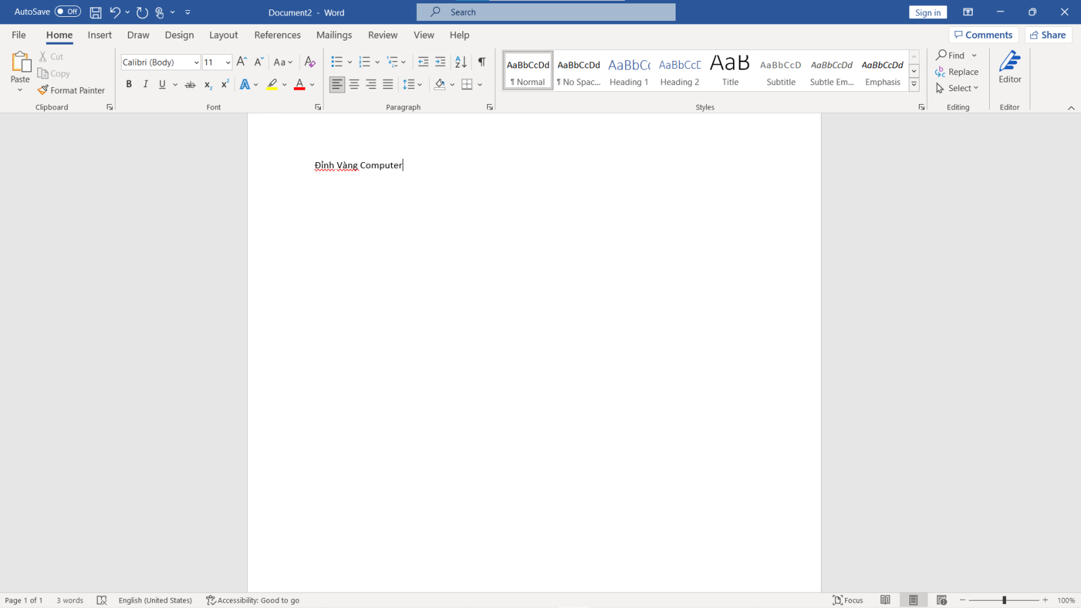
Task: Click zoom out minus button
Action: pyautogui.click(x=963, y=600)
